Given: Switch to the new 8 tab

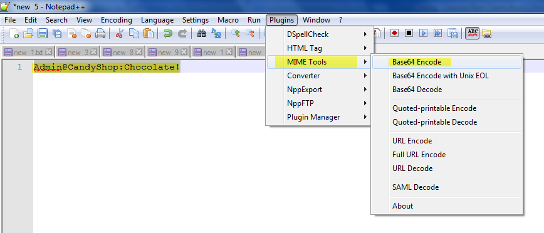Looking at the screenshot, I should click(123, 53).
